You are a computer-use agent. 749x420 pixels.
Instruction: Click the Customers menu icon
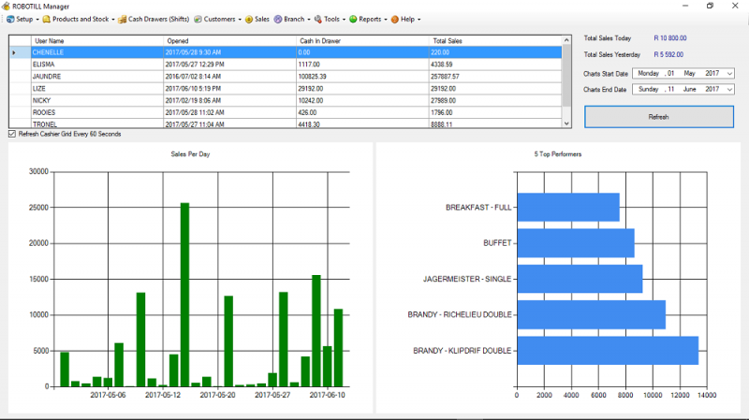[198, 19]
